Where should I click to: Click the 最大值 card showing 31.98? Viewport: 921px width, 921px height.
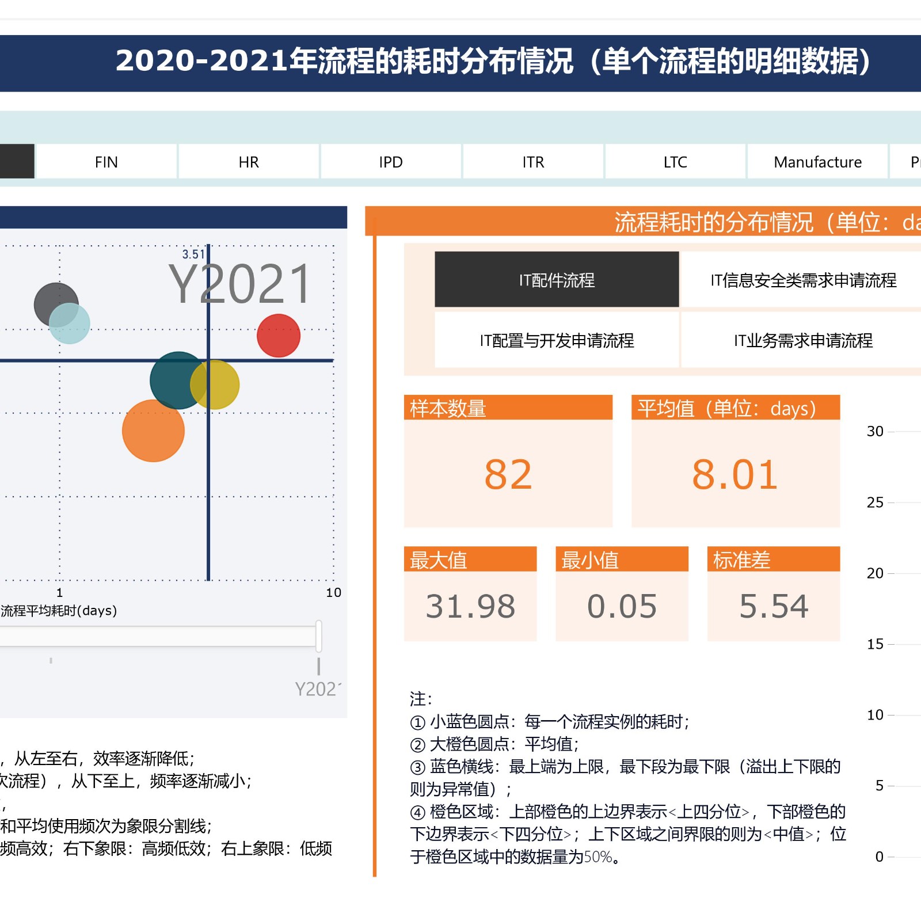coord(470,606)
